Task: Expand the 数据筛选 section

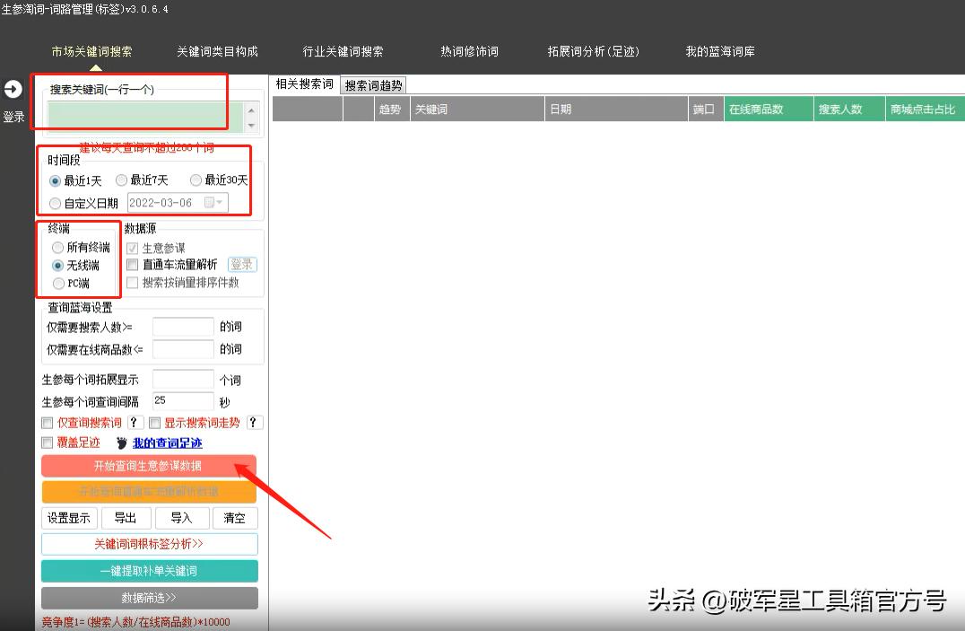Action: tap(149, 598)
